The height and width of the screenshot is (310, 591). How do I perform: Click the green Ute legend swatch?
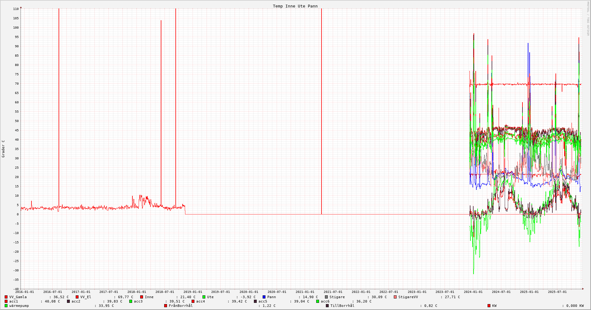pyautogui.click(x=204, y=297)
